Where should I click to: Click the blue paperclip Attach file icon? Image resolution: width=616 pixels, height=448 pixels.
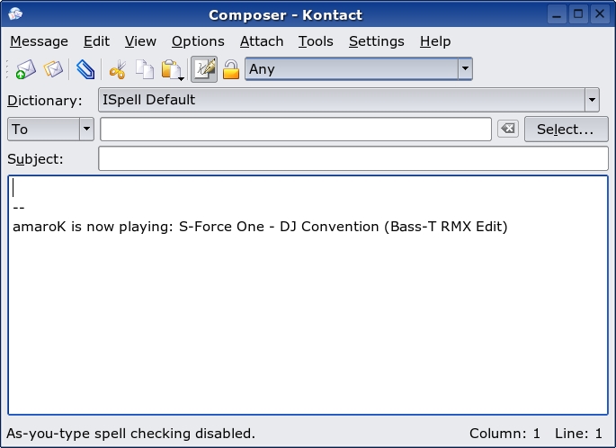tap(85, 69)
